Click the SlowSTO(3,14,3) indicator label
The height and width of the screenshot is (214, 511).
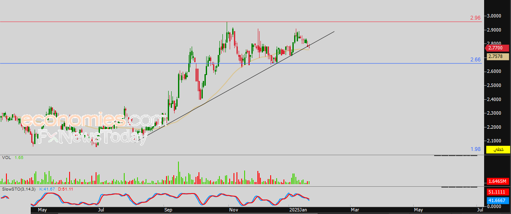[19, 189]
